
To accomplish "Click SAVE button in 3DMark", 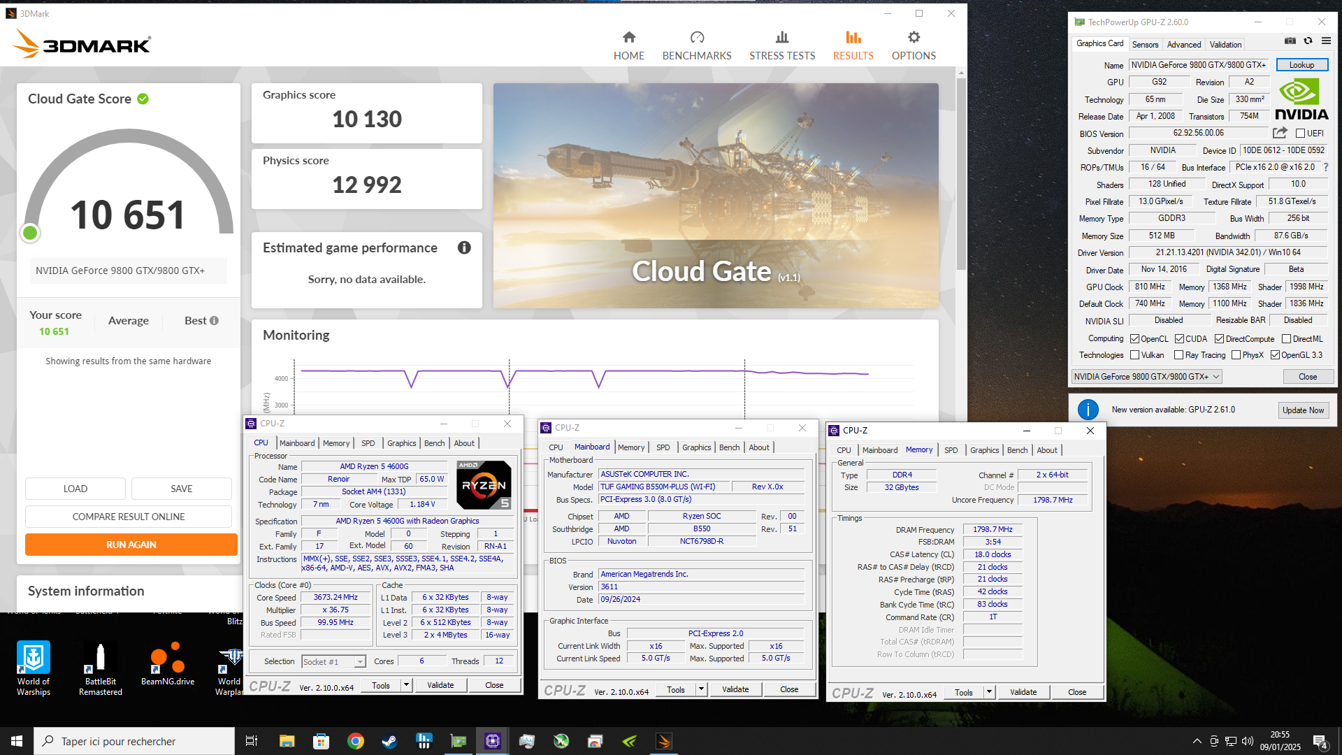I will pyautogui.click(x=182, y=489).
